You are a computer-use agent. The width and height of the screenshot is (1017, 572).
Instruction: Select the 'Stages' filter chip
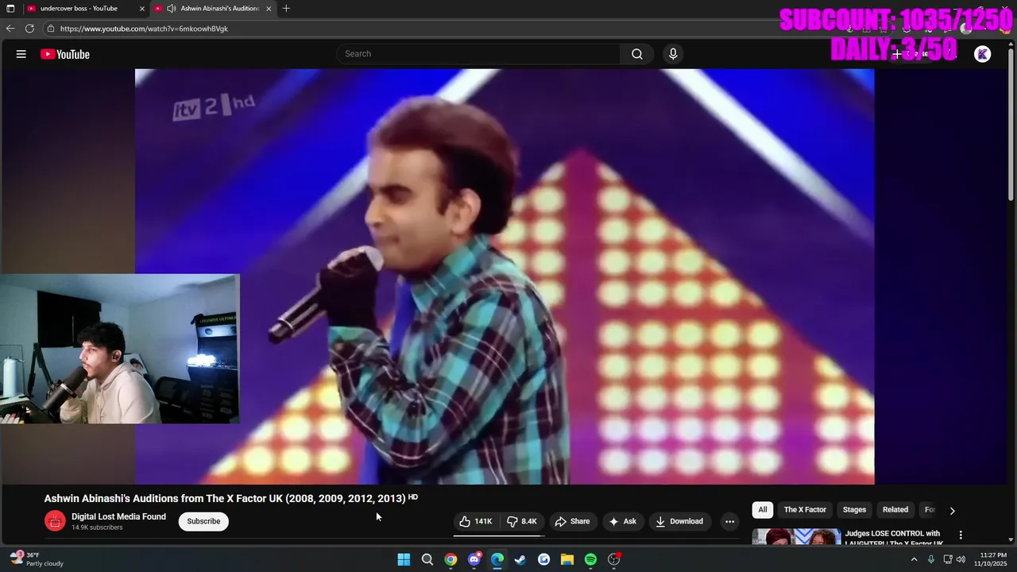(x=854, y=510)
